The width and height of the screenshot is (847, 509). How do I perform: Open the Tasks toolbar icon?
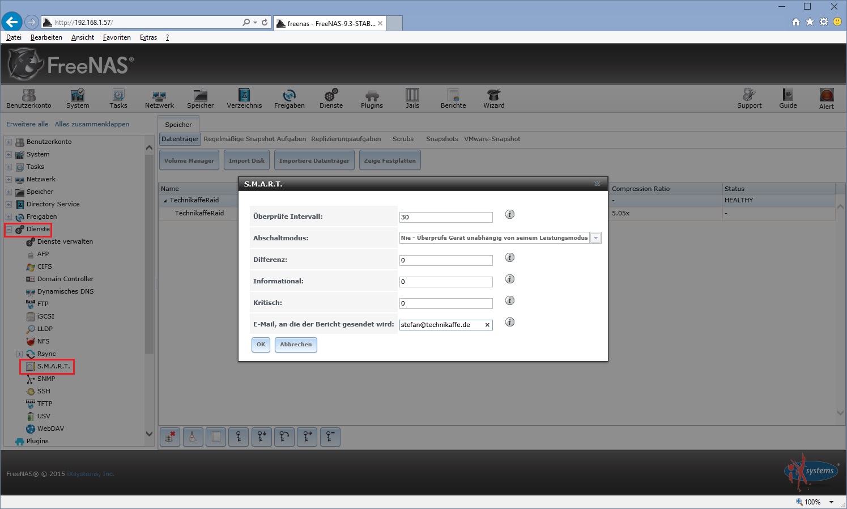pos(118,98)
